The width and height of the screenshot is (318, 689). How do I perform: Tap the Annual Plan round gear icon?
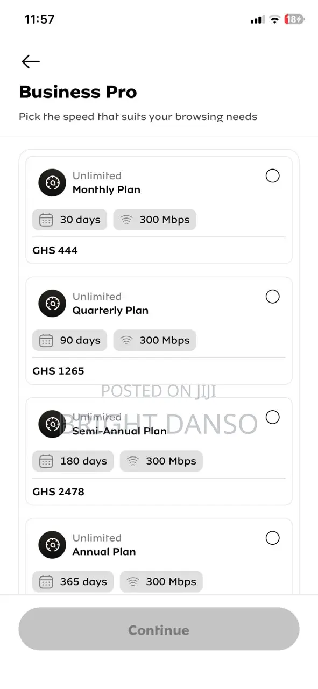[x=52, y=545]
